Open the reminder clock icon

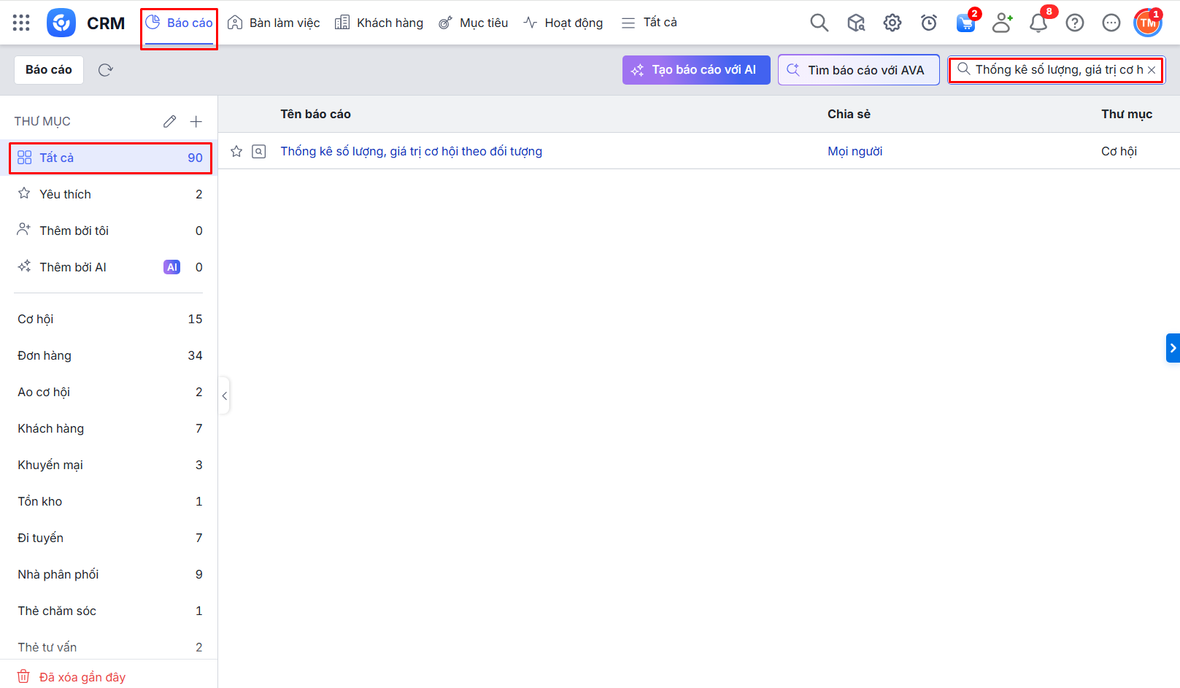[x=928, y=23]
